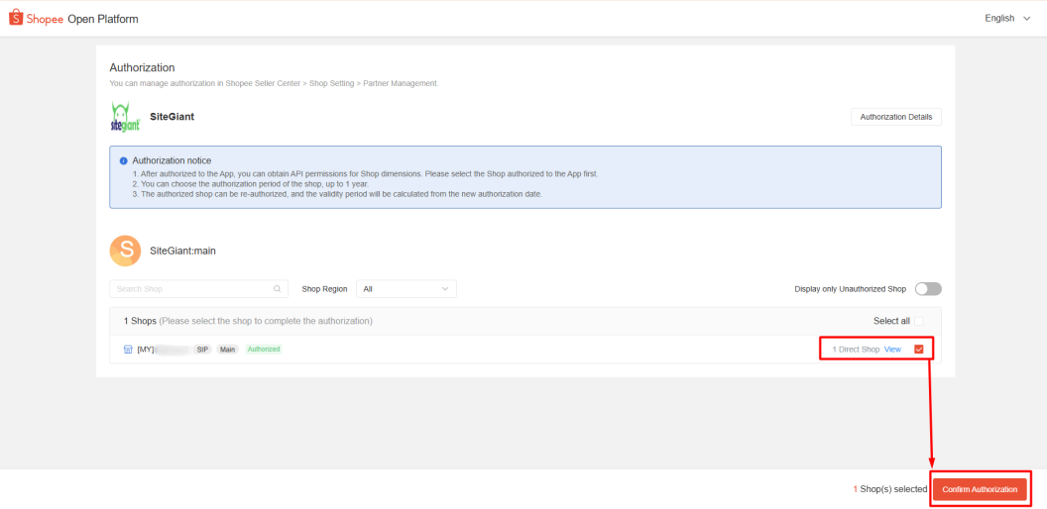The height and width of the screenshot is (509, 1047).
Task: Open the English language dropdown
Action: (1006, 18)
